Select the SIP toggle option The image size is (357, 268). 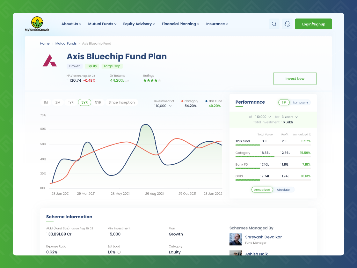click(x=284, y=102)
